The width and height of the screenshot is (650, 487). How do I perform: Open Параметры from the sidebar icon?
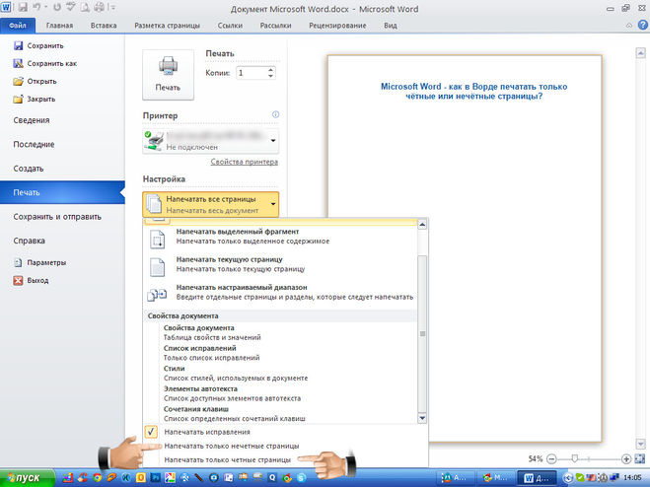(18, 263)
